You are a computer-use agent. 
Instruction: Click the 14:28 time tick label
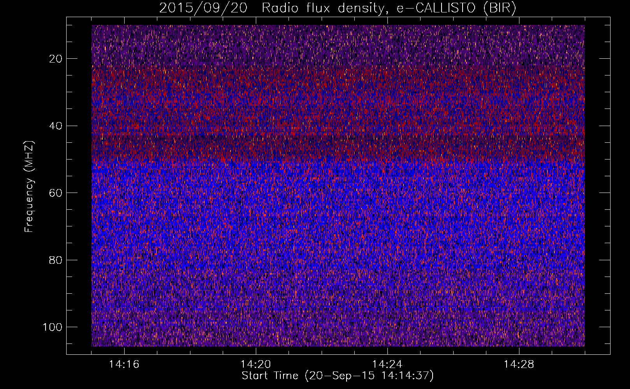pos(519,364)
